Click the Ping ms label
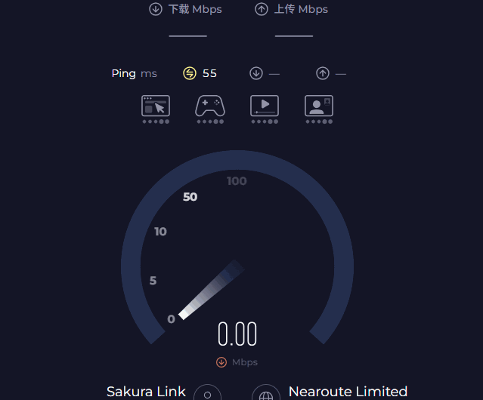This screenshot has width=483, height=400. point(134,73)
